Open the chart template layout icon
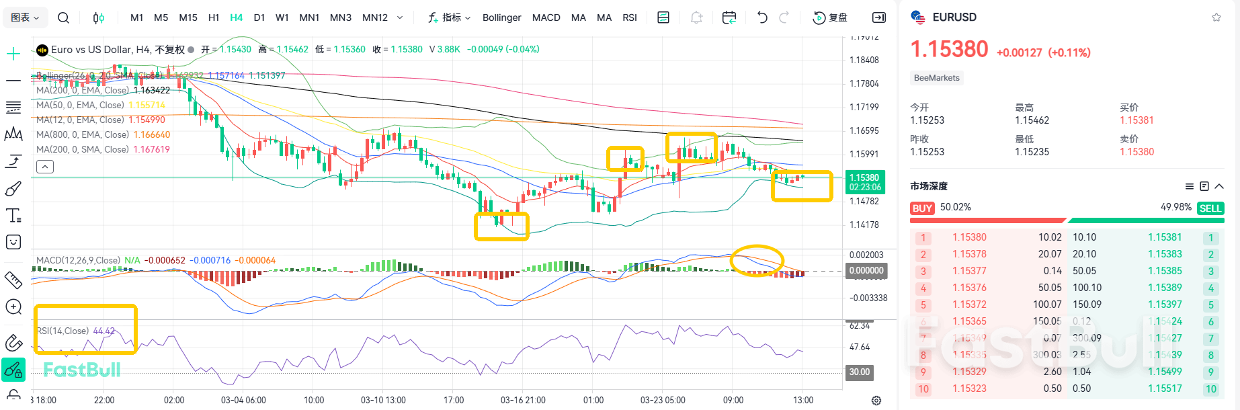 tap(663, 17)
